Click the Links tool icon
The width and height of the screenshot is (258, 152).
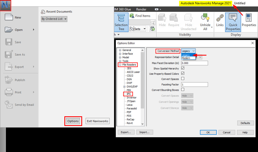click(x=220, y=18)
